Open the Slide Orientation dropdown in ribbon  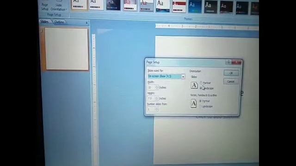[x=59, y=6]
